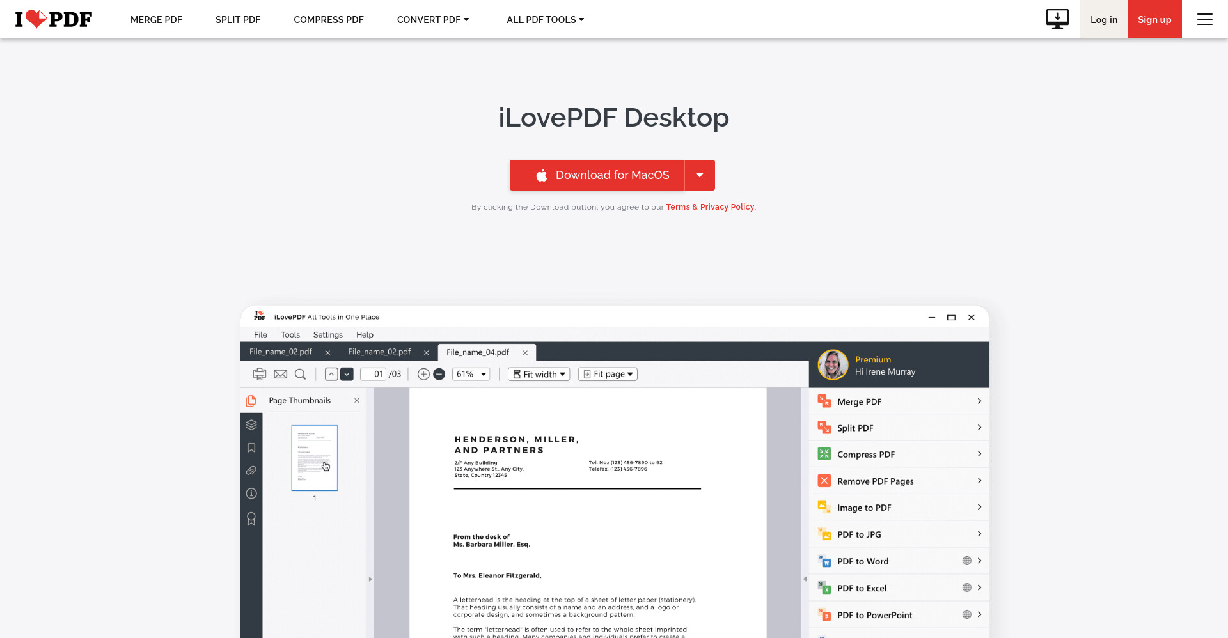Click the Image to PDF icon

pyautogui.click(x=824, y=507)
